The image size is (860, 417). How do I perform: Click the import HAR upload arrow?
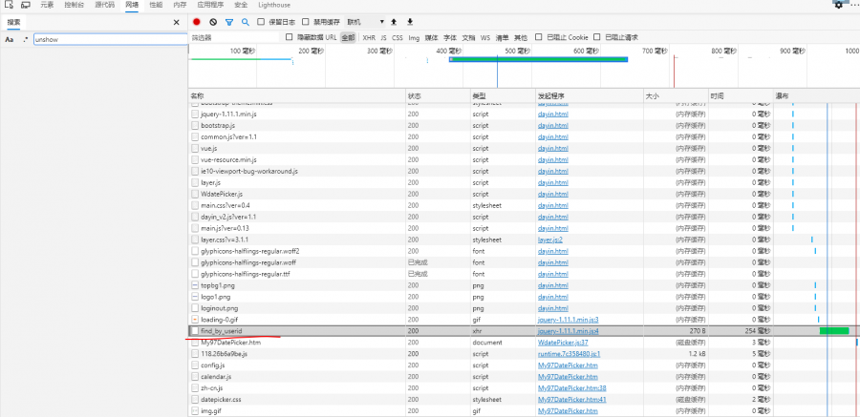[394, 21]
